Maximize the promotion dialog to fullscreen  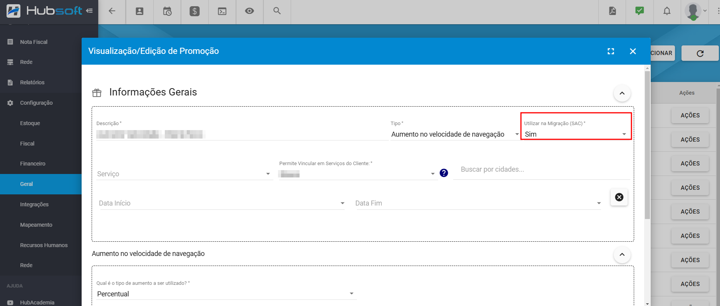pos(611,51)
